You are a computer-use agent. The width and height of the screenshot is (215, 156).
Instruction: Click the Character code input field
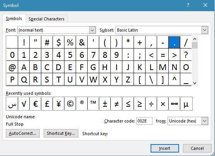tap(144, 121)
